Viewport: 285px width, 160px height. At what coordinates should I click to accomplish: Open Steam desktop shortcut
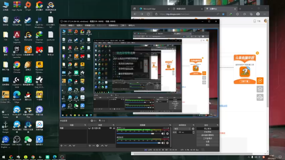point(28,20)
